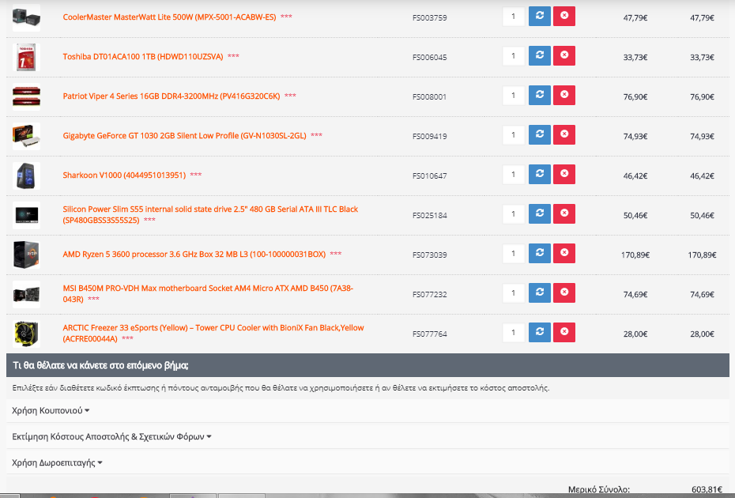The image size is (735, 498).
Task: Click the Silicon Power SSD thumbnail
Action: pos(26,215)
